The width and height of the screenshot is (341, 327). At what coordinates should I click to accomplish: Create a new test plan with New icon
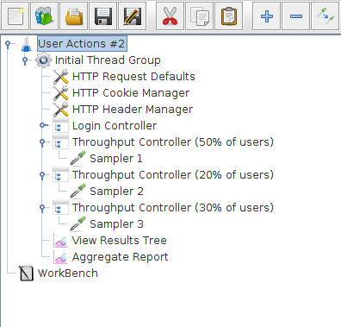15,16
